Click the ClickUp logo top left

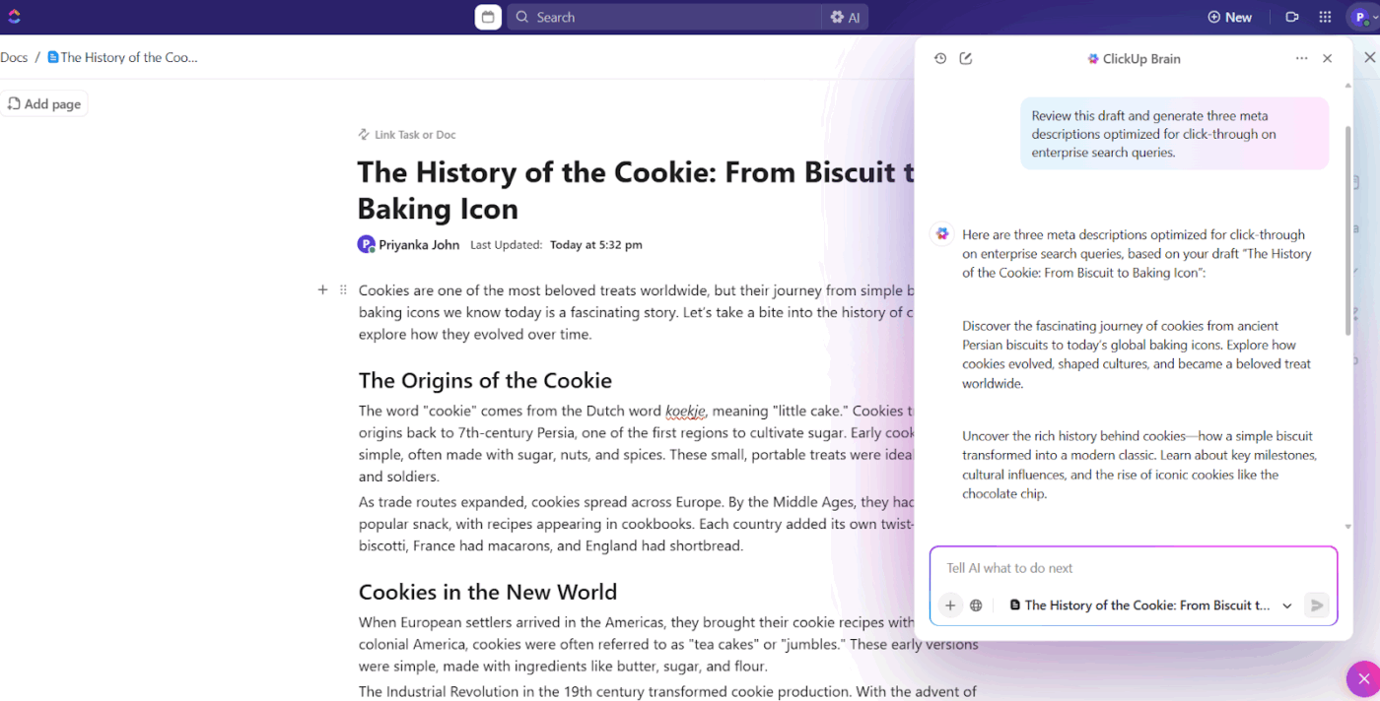pyautogui.click(x=14, y=17)
